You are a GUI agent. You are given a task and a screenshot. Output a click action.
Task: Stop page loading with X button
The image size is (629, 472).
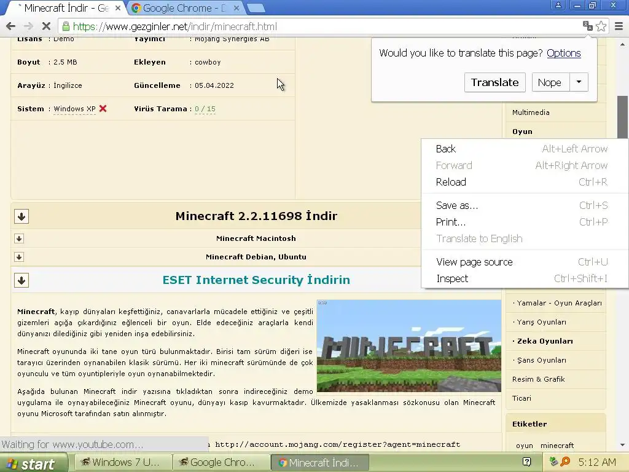coord(46,26)
